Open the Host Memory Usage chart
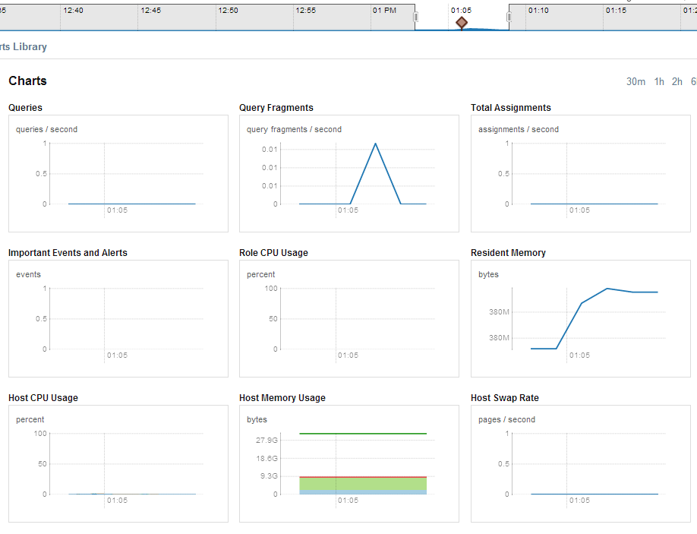Viewport: 697px width, 534px height. [x=349, y=463]
